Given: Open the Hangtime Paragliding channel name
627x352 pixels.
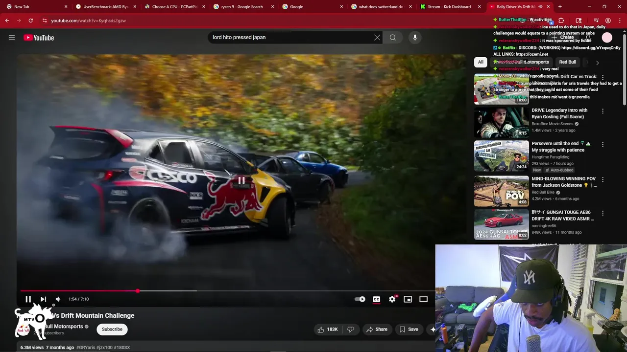Looking at the screenshot, I should [550, 157].
